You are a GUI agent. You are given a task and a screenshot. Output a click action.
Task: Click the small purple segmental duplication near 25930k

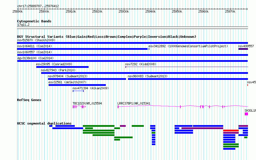123,126
